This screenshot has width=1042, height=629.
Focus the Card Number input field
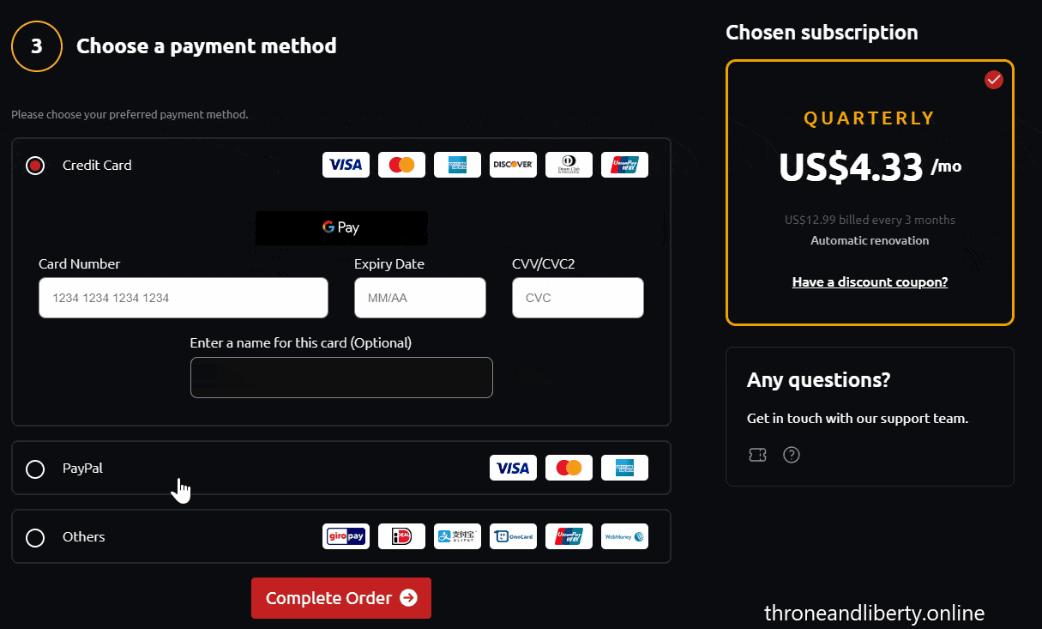click(184, 298)
